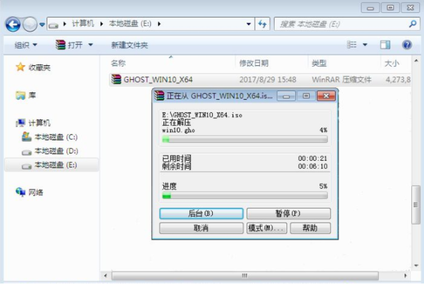Screen dimensions: 424x284
Task: Click the WinRAR icon in extraction dialog title
Action: (x=159, y=96)
